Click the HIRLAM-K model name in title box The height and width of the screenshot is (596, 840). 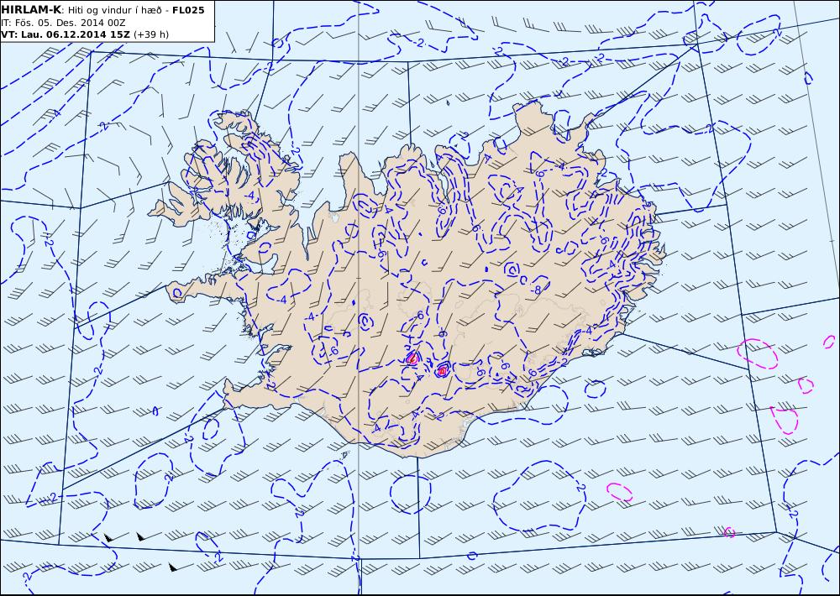pyautogui.click(x=31, y=9)
